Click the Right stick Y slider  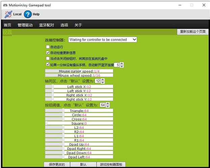point(79,99)
